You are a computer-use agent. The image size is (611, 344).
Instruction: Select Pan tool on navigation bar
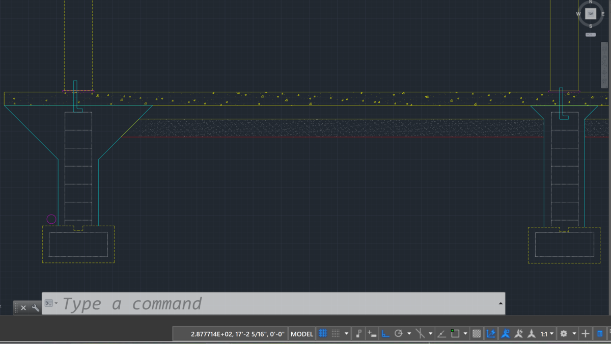pos(604,58)
